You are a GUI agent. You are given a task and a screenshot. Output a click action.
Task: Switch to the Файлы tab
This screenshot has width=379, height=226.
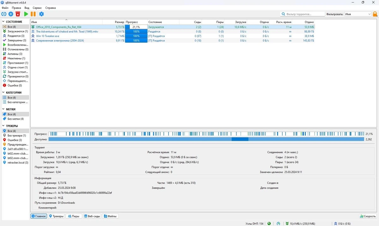coord(110,216)
